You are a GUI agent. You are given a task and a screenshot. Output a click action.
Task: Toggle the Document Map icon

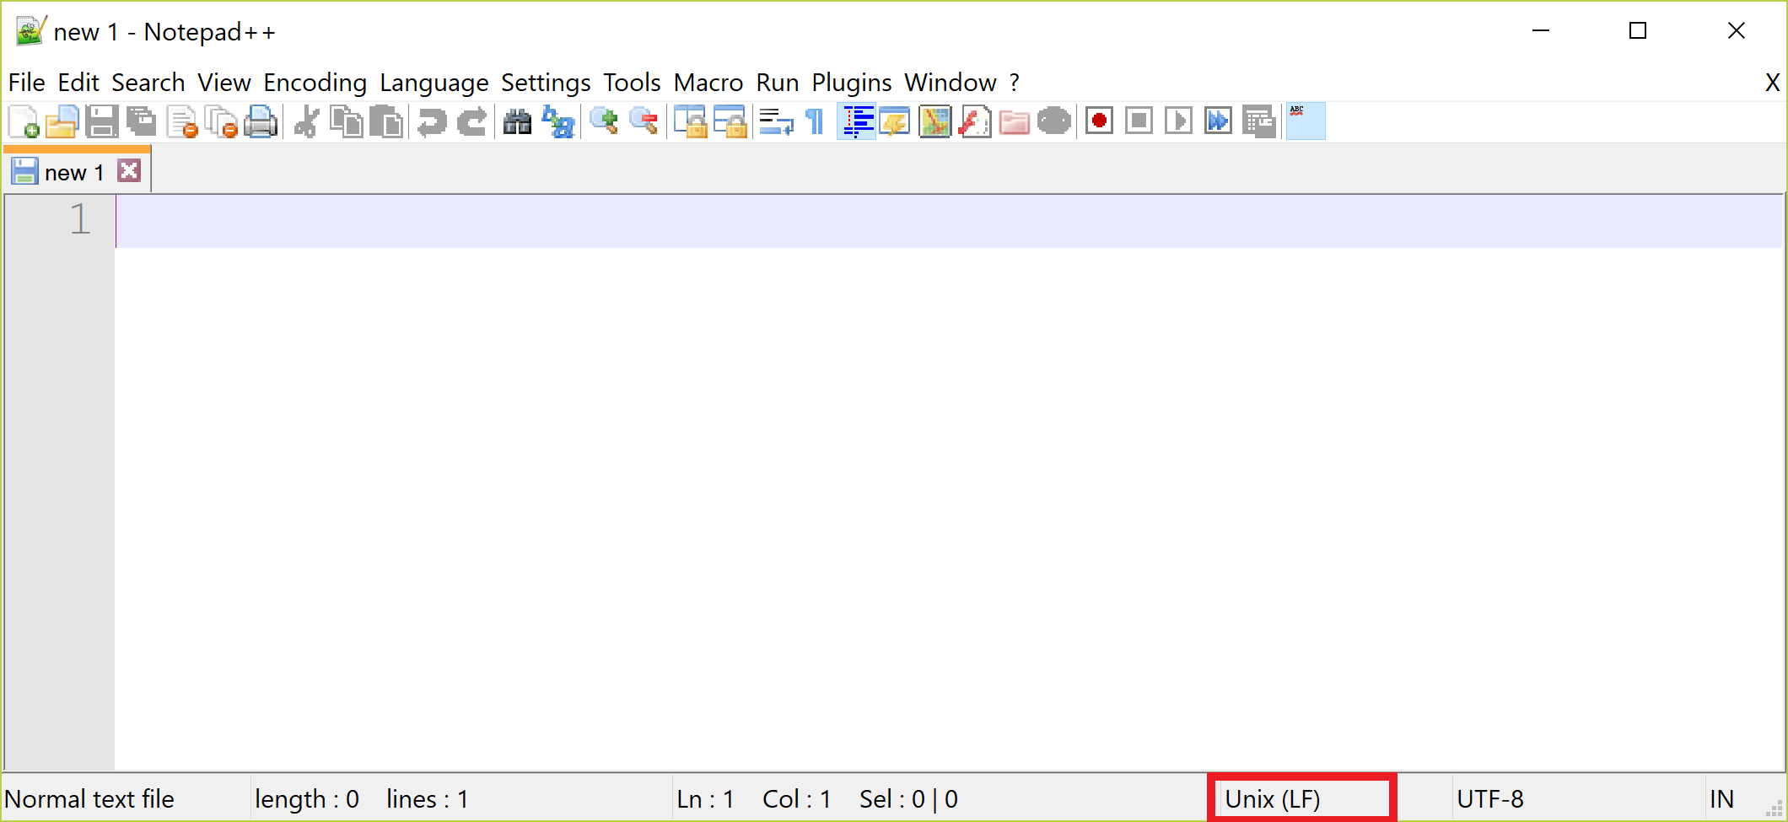[934, 122]
